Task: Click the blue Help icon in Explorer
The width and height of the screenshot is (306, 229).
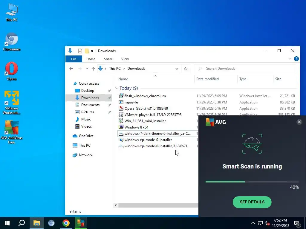Action: pyautogui.click(x=296, y=59)
